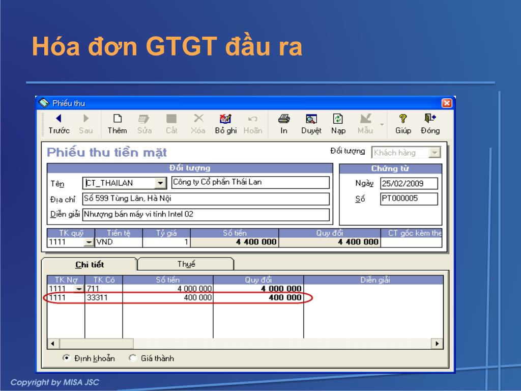The image size is (521, 391).
Task: Select the Giá thành radio button
Action: click(x=133, y=358)
